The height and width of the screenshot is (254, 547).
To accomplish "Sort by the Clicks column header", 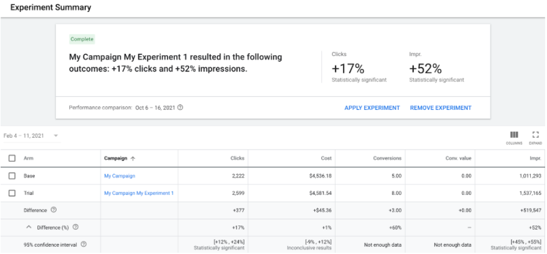I will (x=237, y=158).
